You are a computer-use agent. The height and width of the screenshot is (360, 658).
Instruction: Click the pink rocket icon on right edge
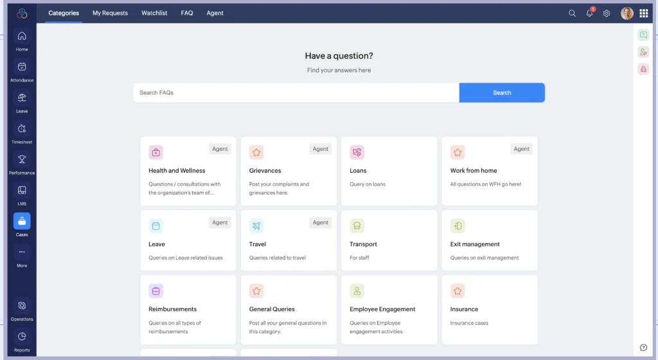(x=643, y=69)
